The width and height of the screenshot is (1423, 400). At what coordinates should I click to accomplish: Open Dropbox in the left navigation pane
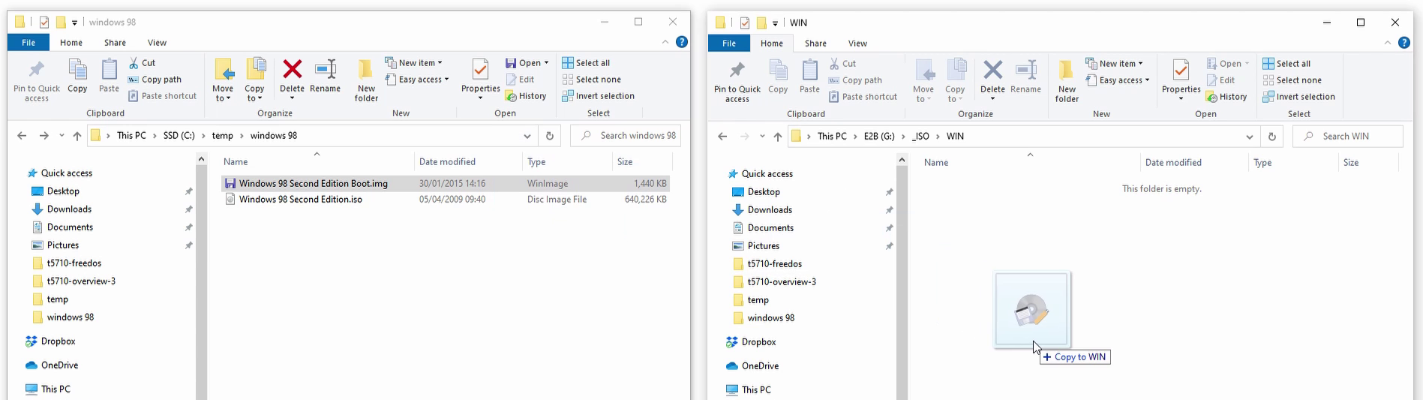[x=58, y=341]
